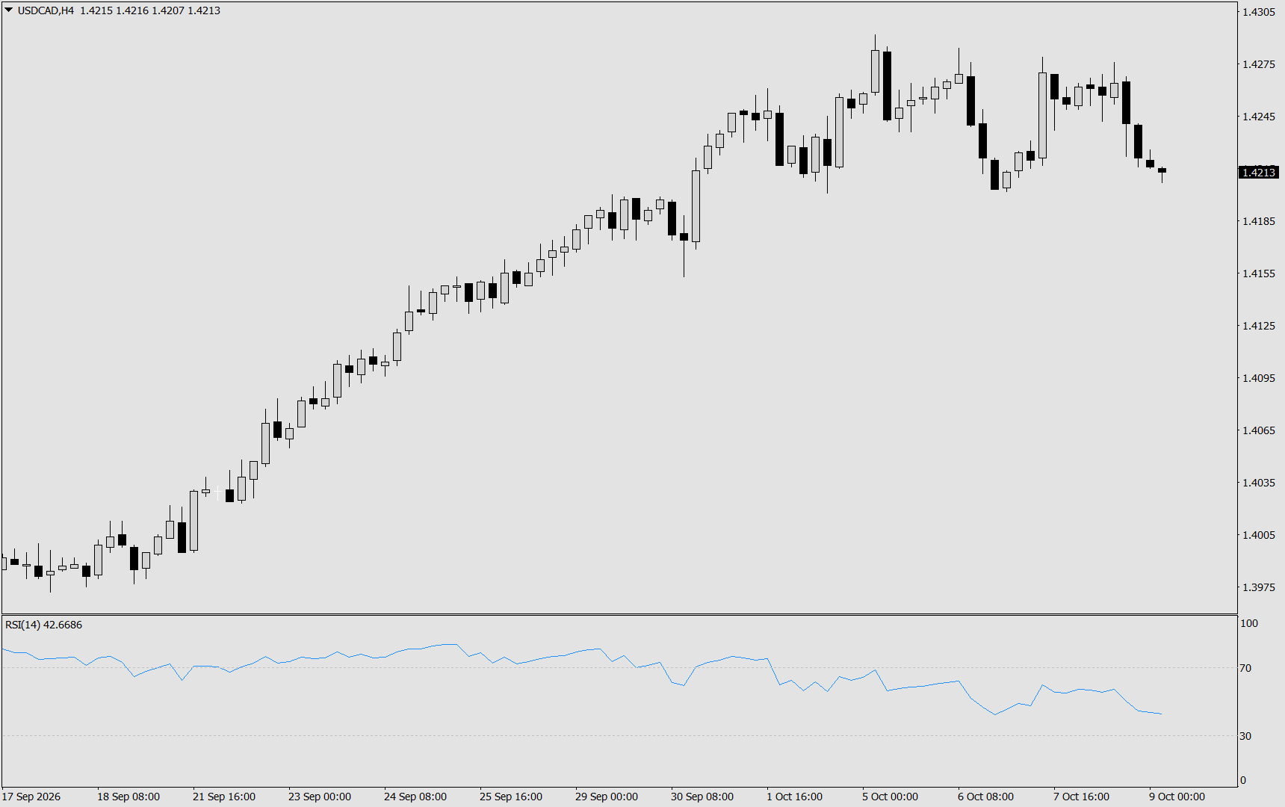Select the 24 Sep 08:00 time axis label
The height and width of the screenshot is (807, 1285).
click(x=415, y=797)
